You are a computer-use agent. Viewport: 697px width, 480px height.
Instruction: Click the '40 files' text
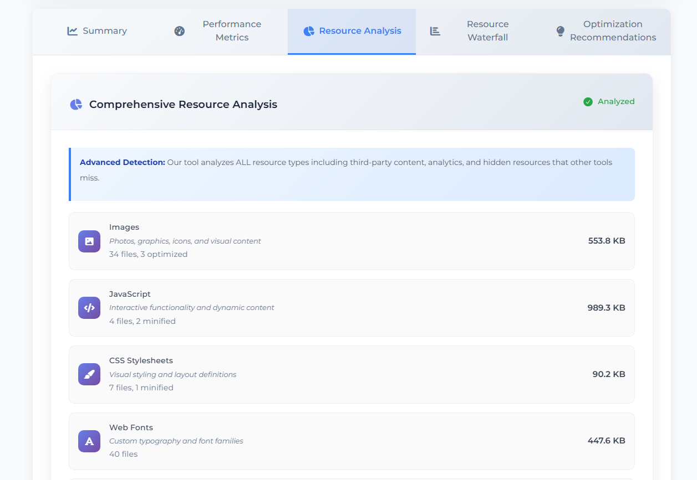123,454
